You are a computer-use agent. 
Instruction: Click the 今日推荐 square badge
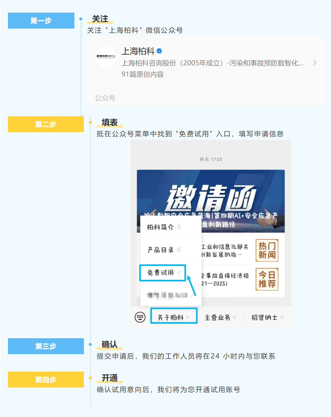click(267, 279)
